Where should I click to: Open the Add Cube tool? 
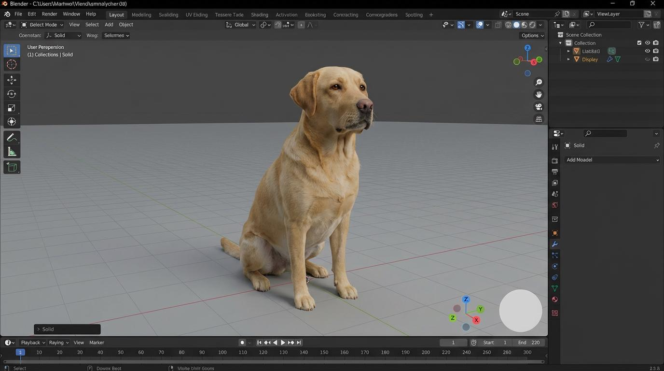click(x=11, y=167)
